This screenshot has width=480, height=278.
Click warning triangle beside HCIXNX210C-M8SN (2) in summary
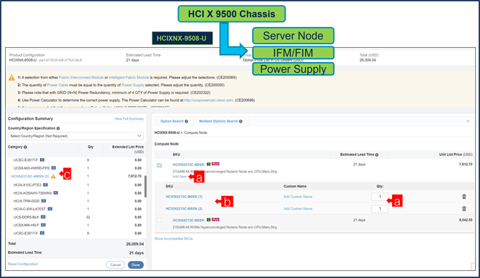[54, 176]
